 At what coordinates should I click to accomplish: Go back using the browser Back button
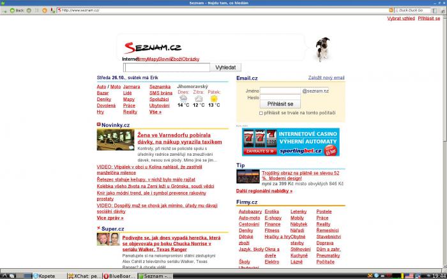coord(17,10)
